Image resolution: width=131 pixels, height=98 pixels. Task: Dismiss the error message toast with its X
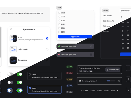pyautogui.click(x=91, y=54)
